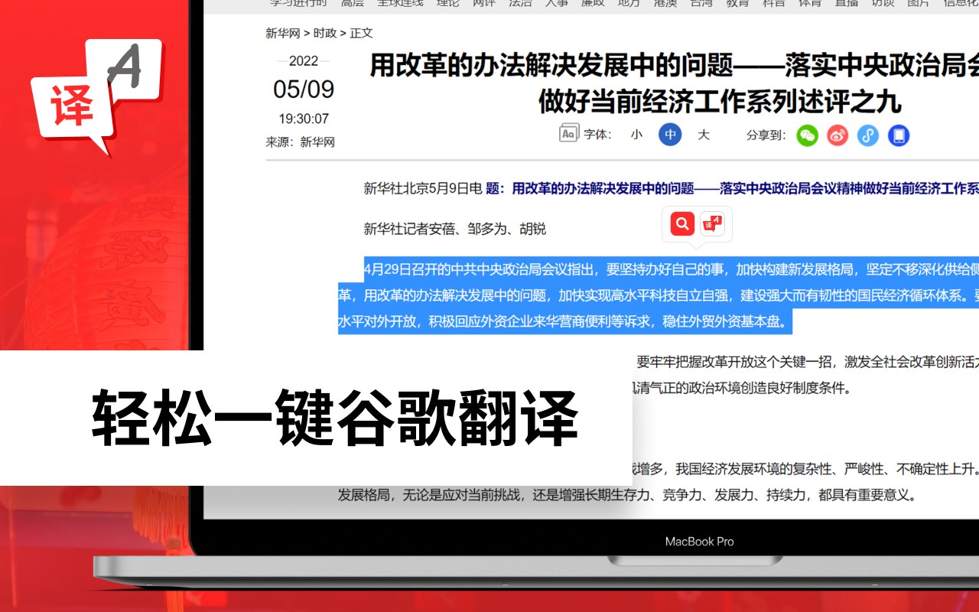Click highlighted line starting 4月29日召开
979x612 pixels.
(x=671, y=269)
